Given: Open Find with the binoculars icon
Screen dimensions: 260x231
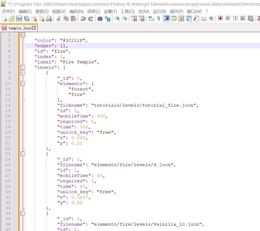Looking at the screenshot, I should coord(100,19).
